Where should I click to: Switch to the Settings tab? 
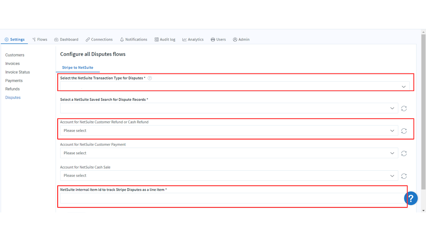click(x=15, y=39)
